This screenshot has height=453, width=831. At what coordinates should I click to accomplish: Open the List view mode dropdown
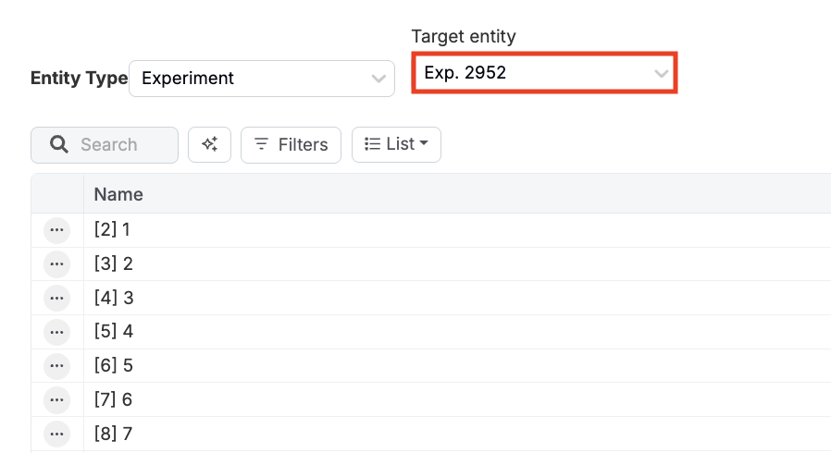tap(396, 144)
